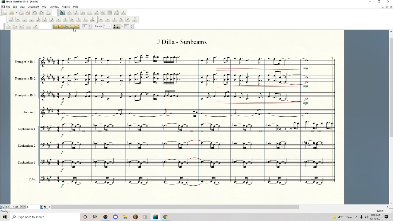Click the Play button in playback controls

66,26
